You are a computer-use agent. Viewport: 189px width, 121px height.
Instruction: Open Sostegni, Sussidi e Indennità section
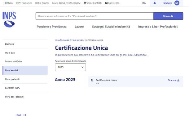[111, 27]
